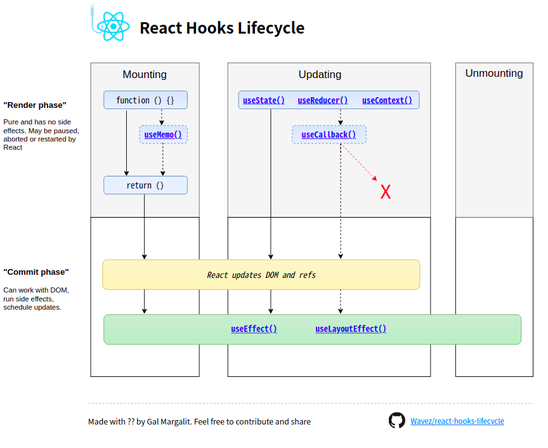548x448 pixels.
Task: Click the red X mark
Action: [x=386, y=192]
